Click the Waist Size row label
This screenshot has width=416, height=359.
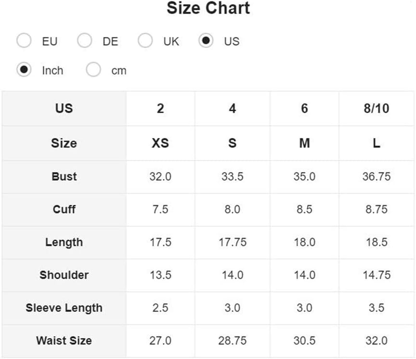(x=64, y=341)
